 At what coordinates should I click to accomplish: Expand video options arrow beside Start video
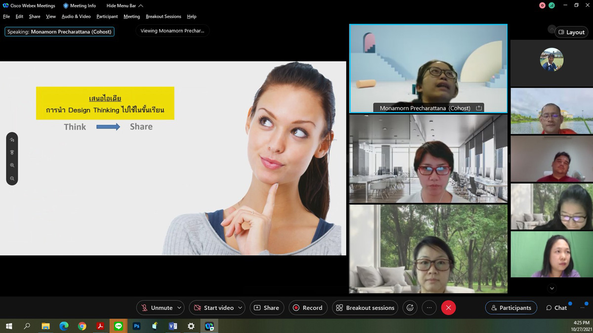click(240, 308)
